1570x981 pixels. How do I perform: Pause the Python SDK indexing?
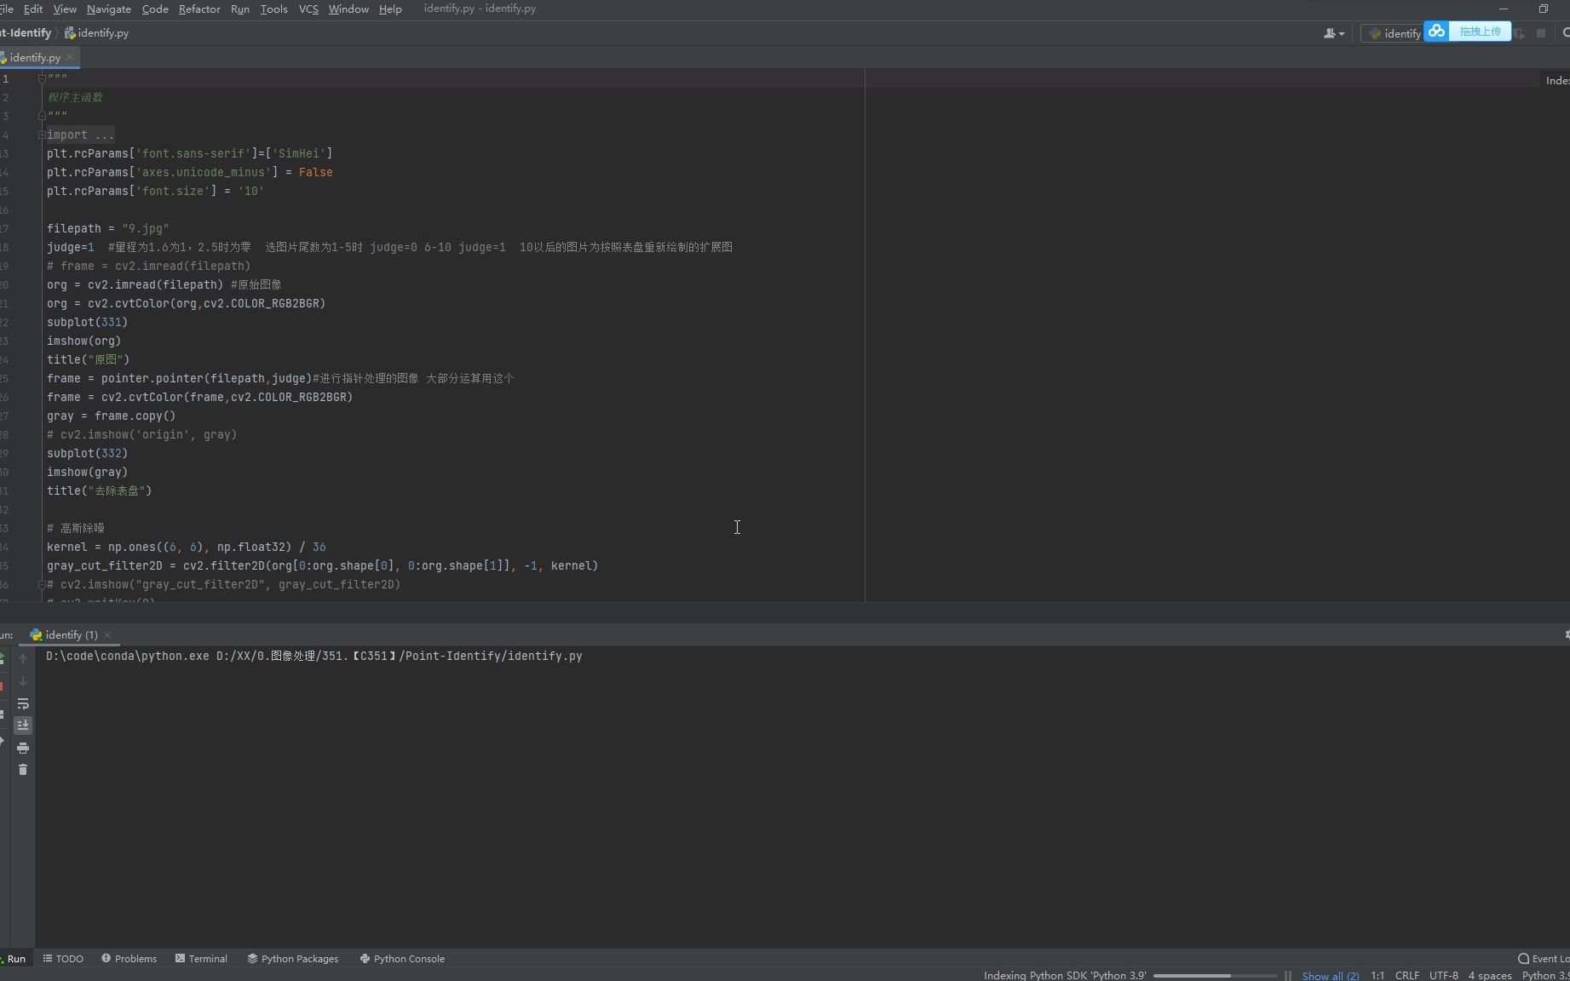tap(1287, 975)
